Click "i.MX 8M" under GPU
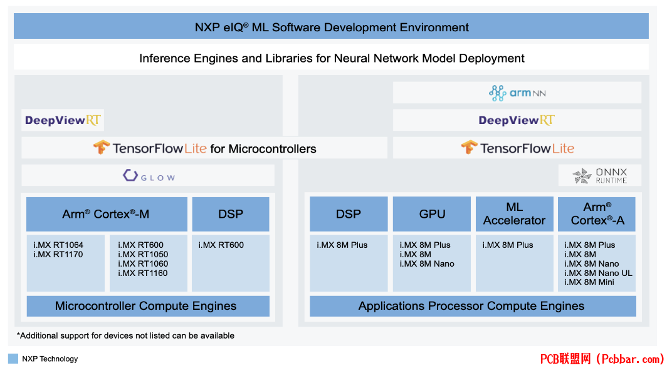 (415, 254)
